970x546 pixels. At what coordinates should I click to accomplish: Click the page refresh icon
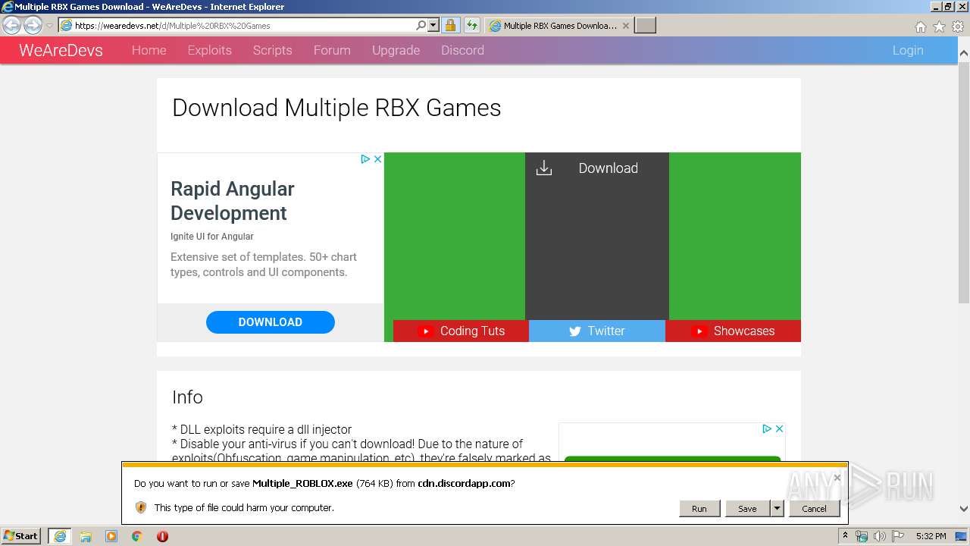tap(472, 25)
